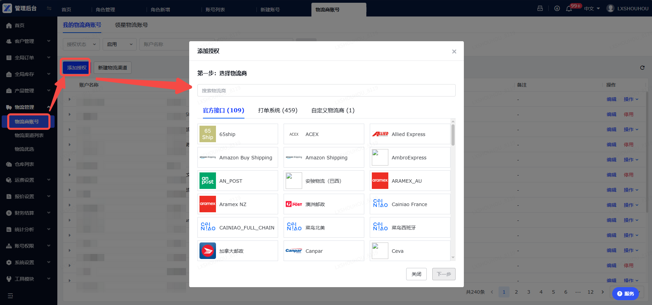Click the 关闭 button in dialog
652x305 pixels.
pos(416,274)
